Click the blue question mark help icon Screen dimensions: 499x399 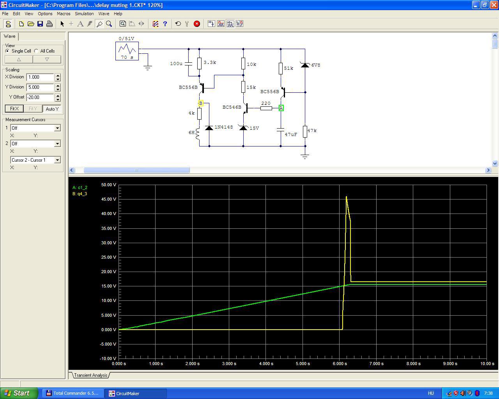pyautogui.click(x=165, y=24)
